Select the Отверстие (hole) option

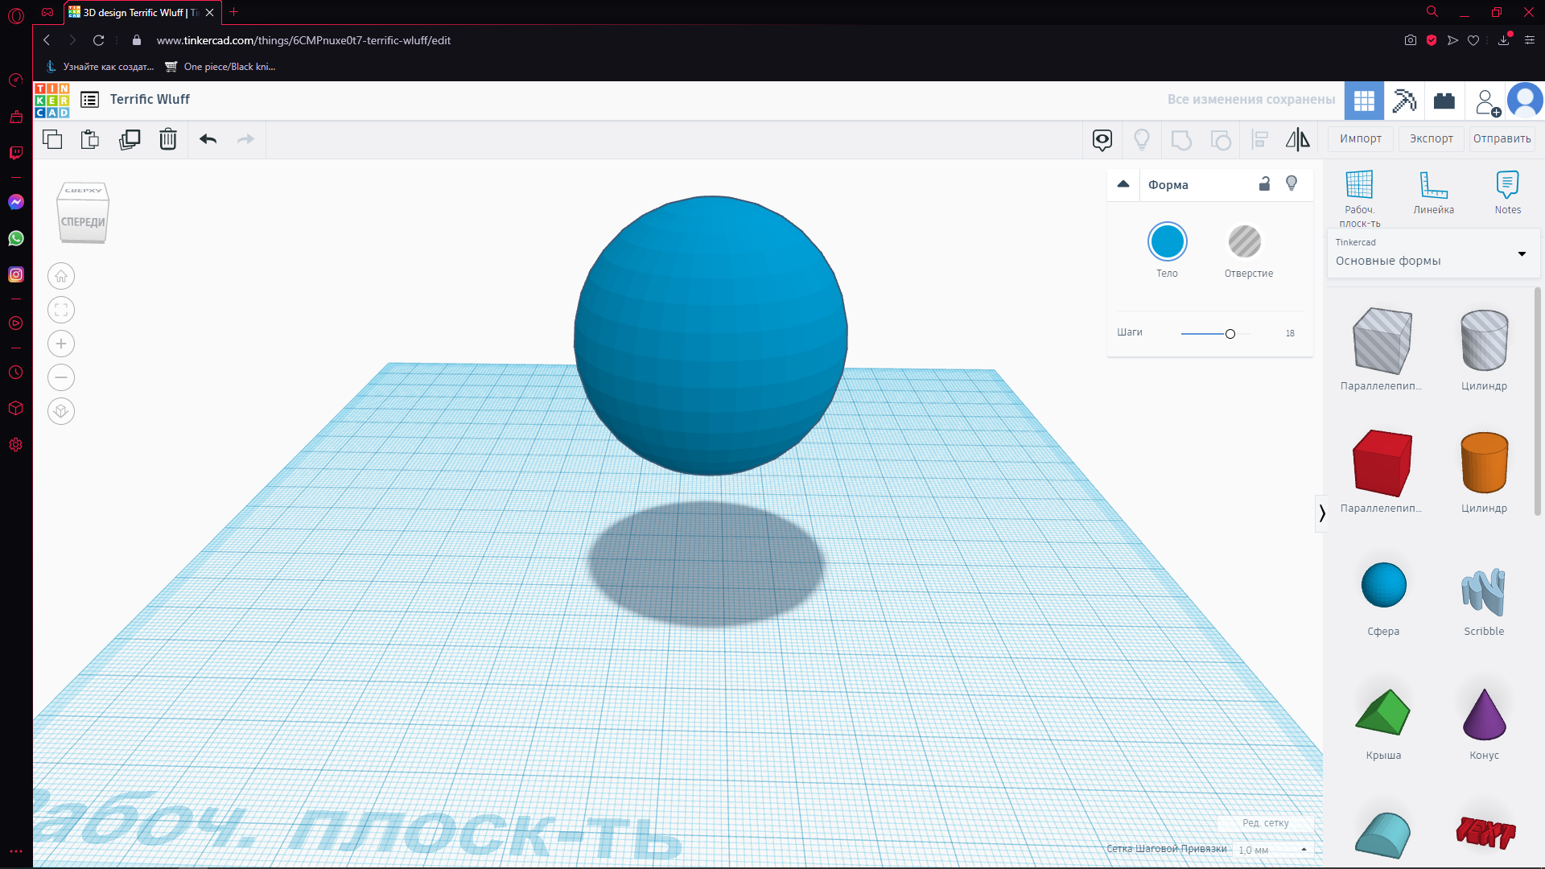1245,242
